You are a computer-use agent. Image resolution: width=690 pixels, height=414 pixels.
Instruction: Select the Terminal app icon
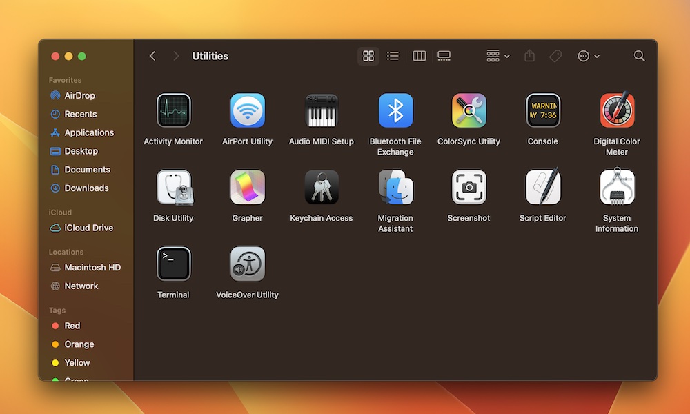pyautogui.click(x=173, y=264)
